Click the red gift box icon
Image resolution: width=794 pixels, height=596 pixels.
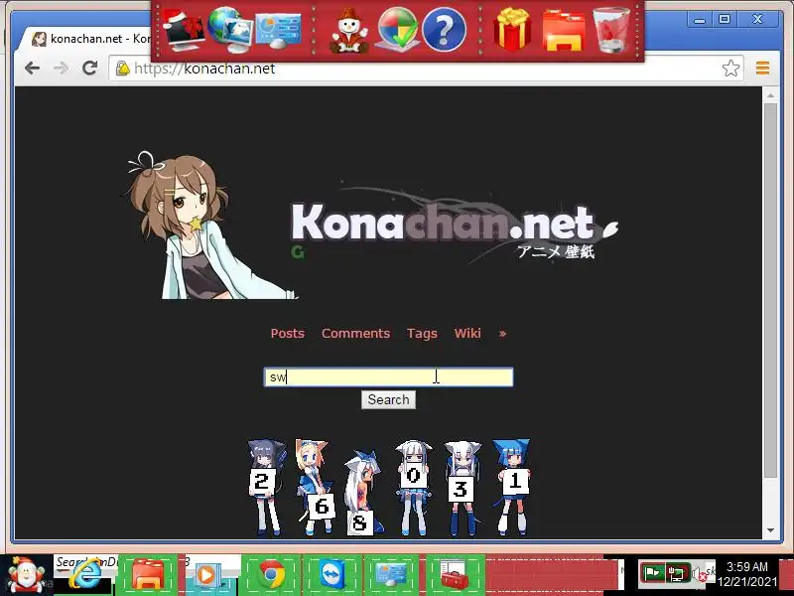512,30
